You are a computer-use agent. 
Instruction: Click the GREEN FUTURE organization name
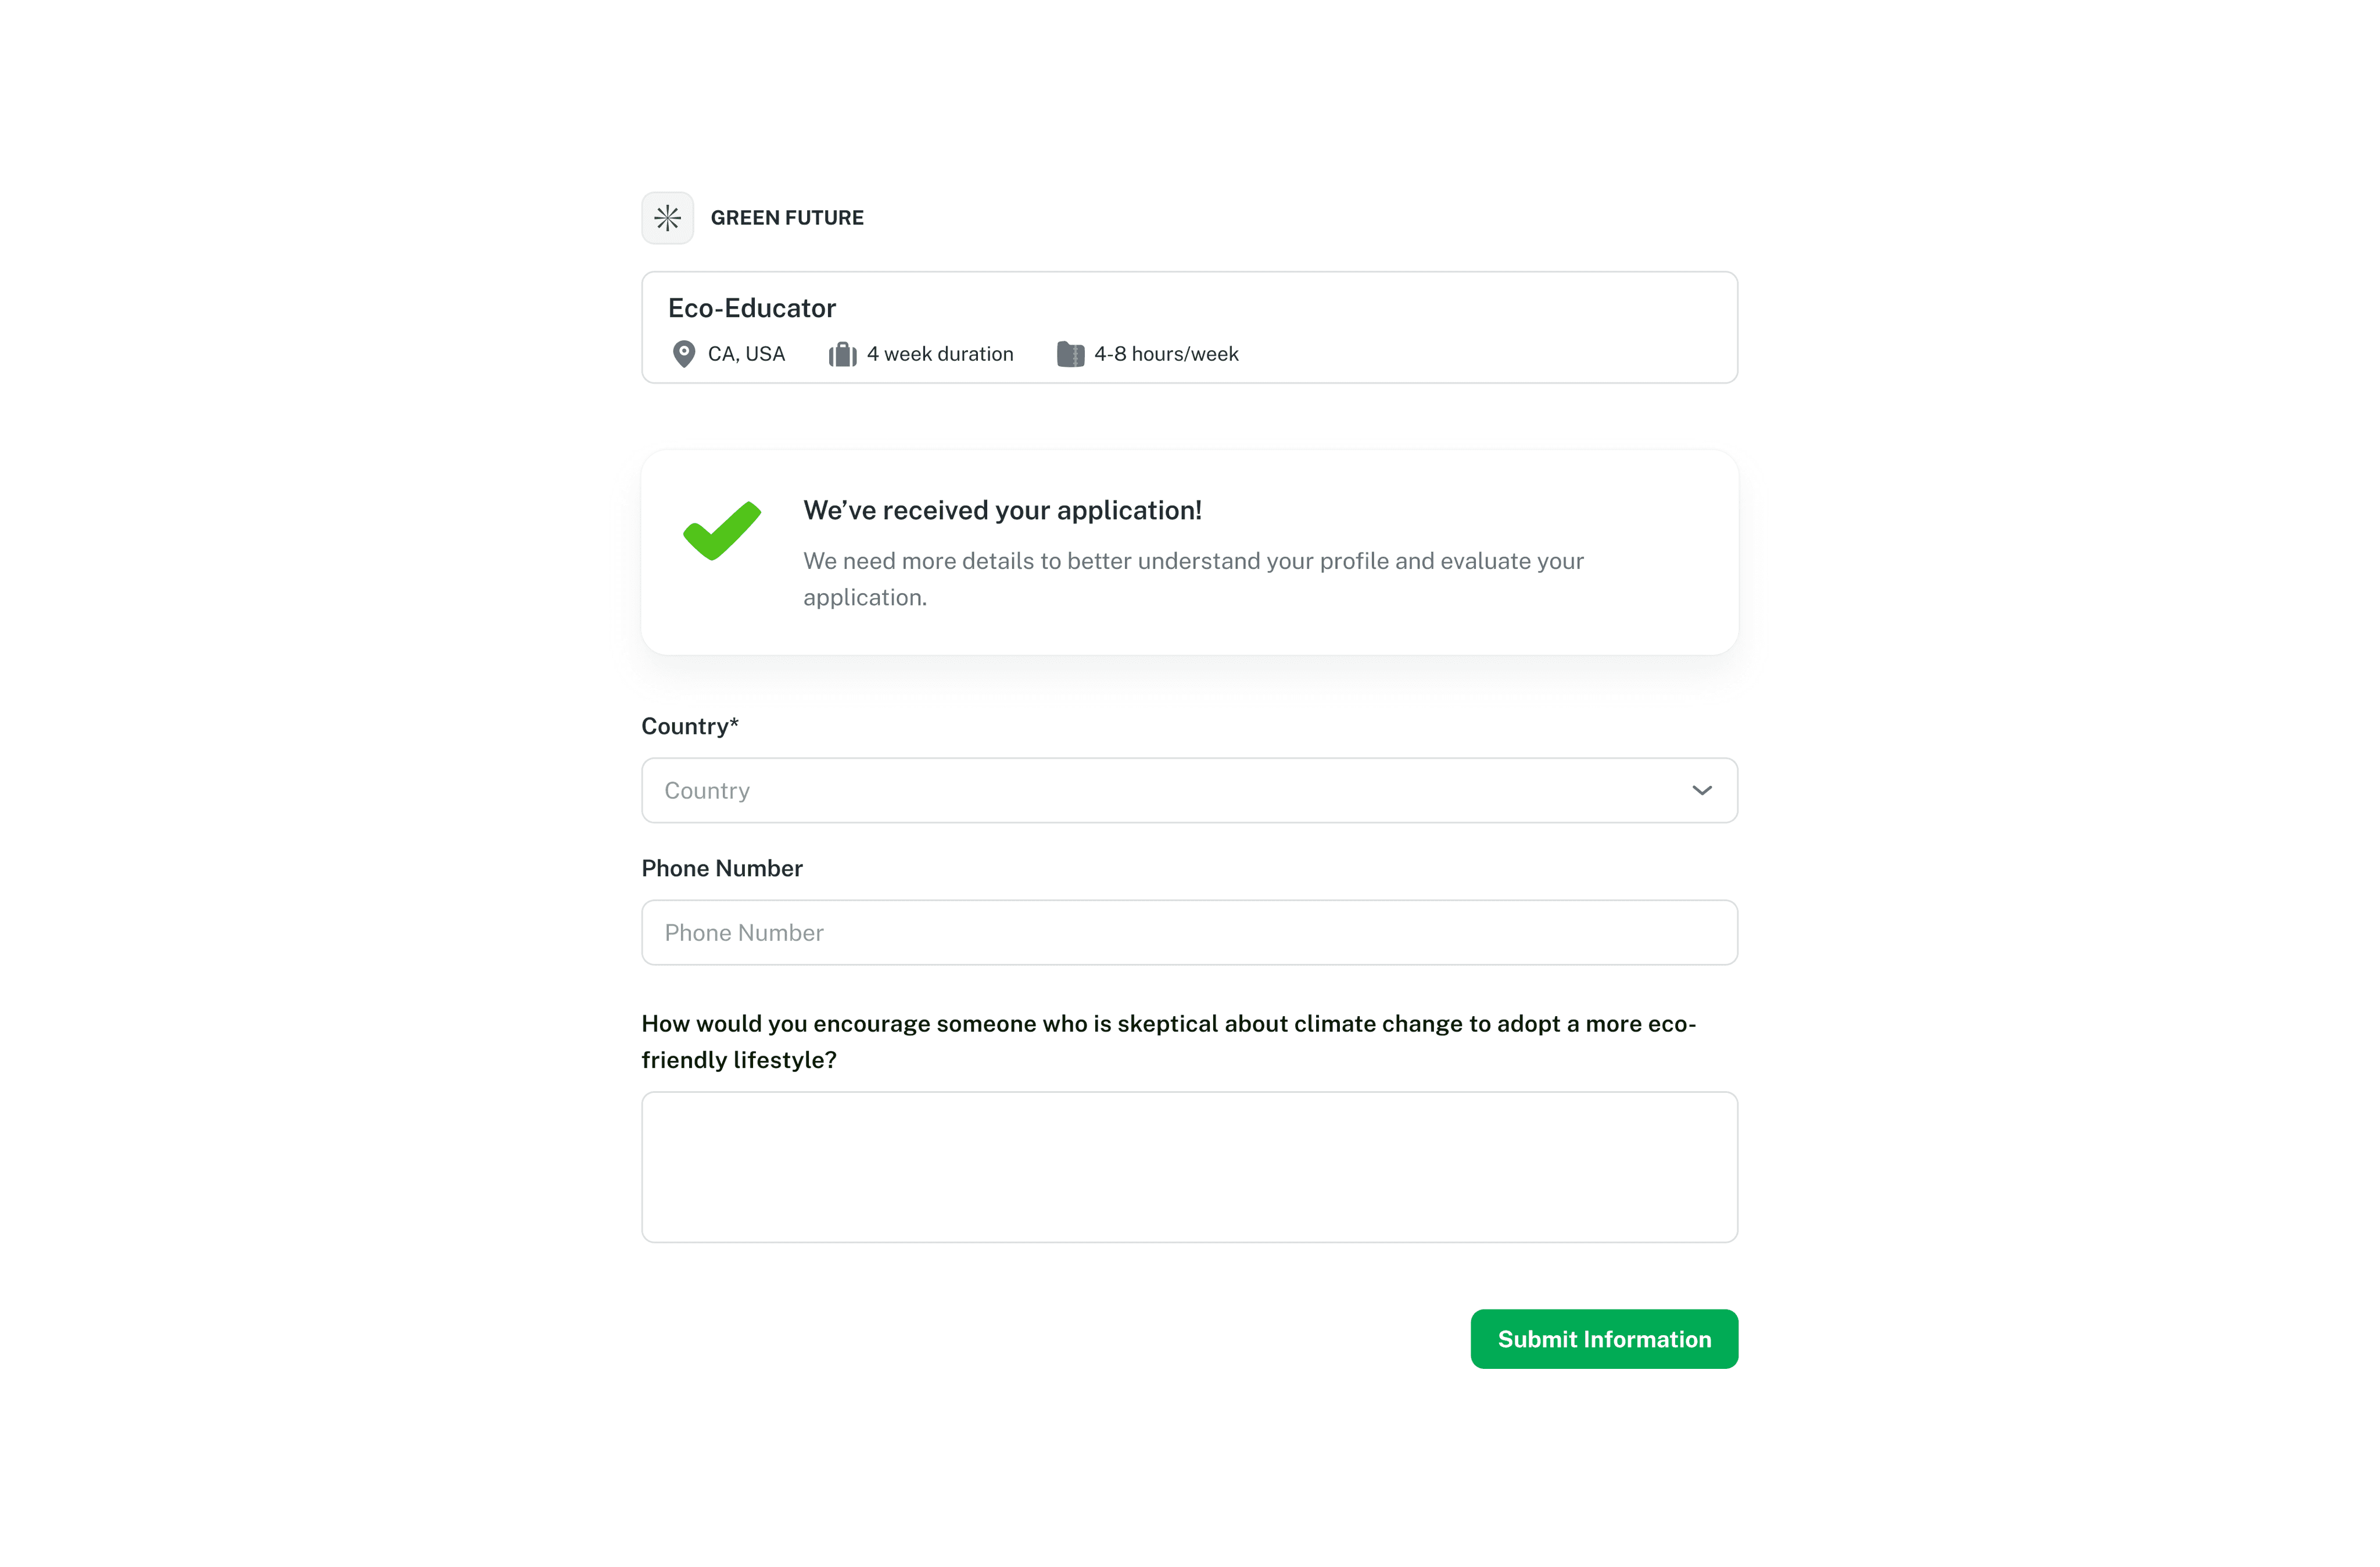point(787,218)
